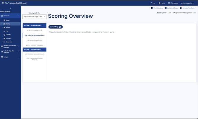Select Scoring in the sidebar

10,24
